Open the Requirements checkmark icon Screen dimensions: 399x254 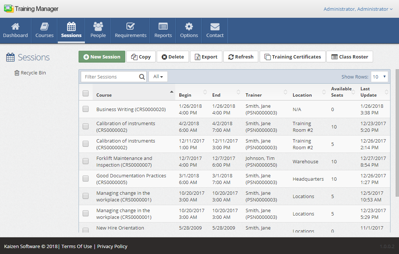[130, 26]
